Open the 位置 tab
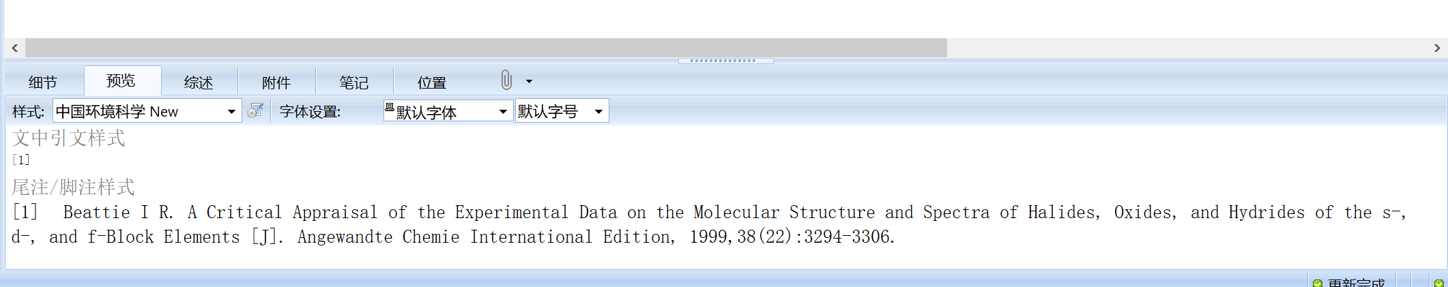 tap(432, 82)
